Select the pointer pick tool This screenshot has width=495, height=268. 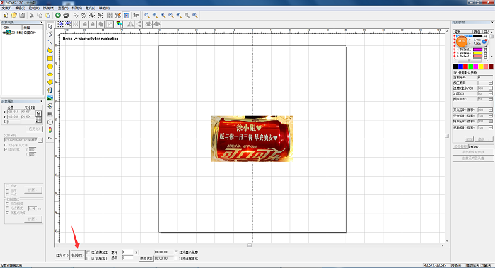tap(50, 26)
